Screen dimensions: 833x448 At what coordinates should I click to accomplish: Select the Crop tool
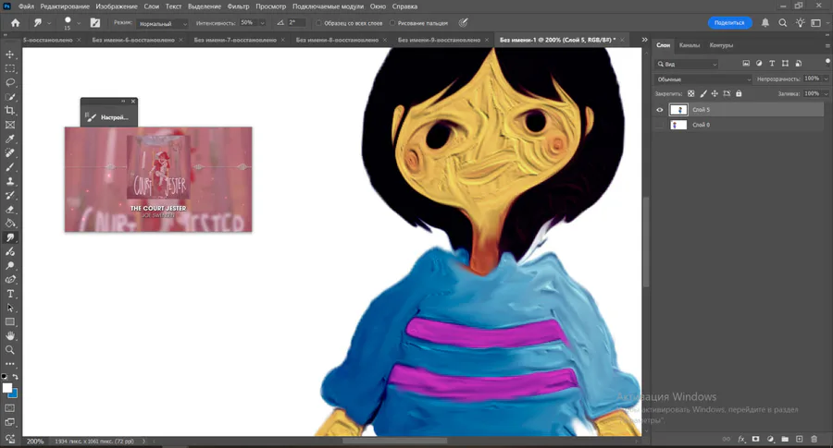[x=9, y=110]
